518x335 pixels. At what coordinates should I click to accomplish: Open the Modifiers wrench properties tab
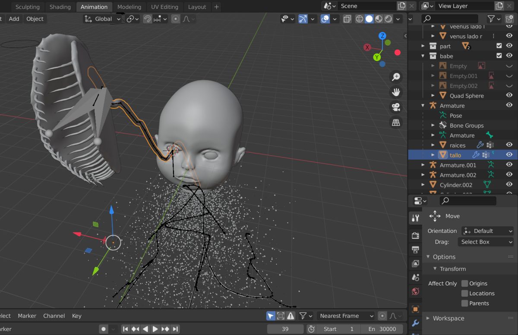415,323
